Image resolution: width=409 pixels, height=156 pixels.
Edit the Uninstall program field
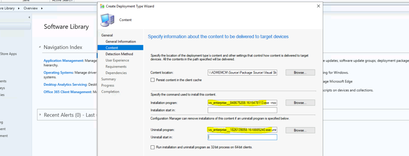click(x=242, y=130)
